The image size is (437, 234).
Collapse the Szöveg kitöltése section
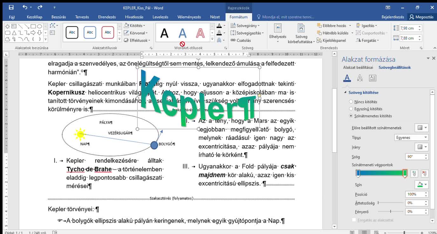pos(346,93)
